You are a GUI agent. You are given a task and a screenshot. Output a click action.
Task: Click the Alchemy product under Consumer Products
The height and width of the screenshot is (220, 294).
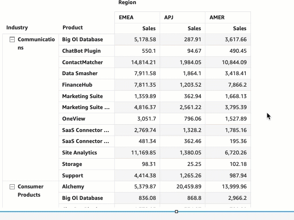[x=73, y=187]
